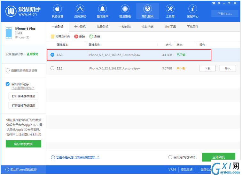242x175 pixels.
Task: Toggle 保留固件缓存 checkbox
Action: pyautogui.click(x=8, y=84)
